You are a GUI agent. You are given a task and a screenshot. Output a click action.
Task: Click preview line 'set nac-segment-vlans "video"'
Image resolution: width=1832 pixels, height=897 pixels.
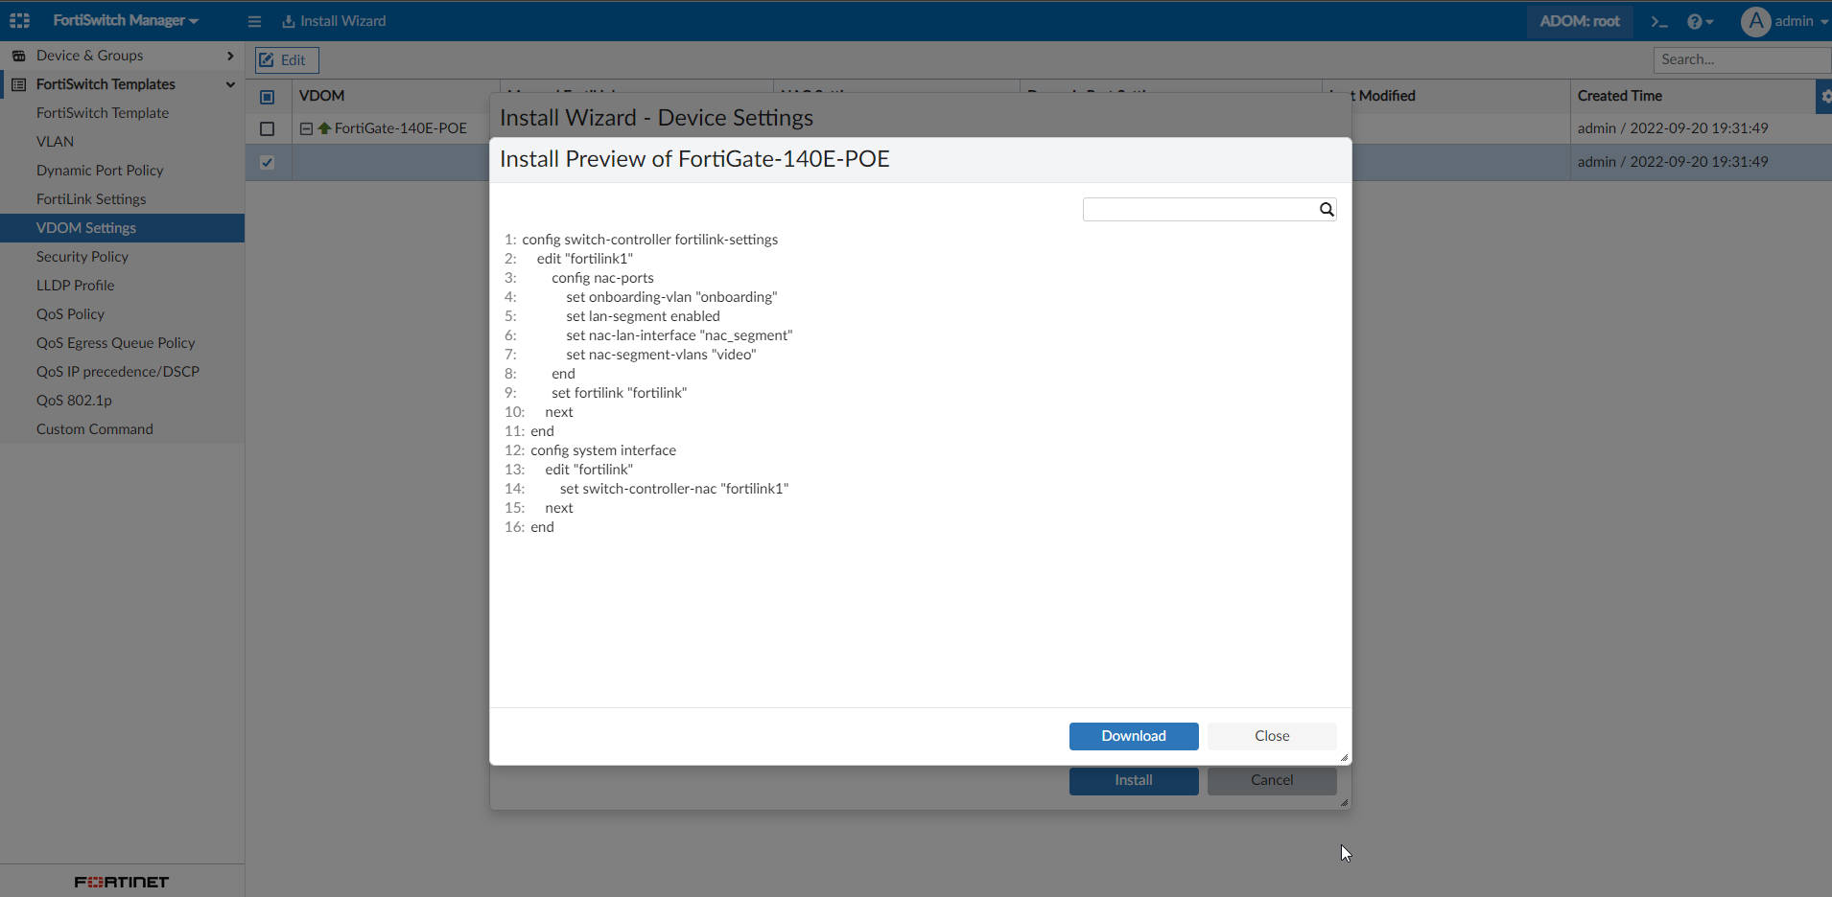pos(661,355)
